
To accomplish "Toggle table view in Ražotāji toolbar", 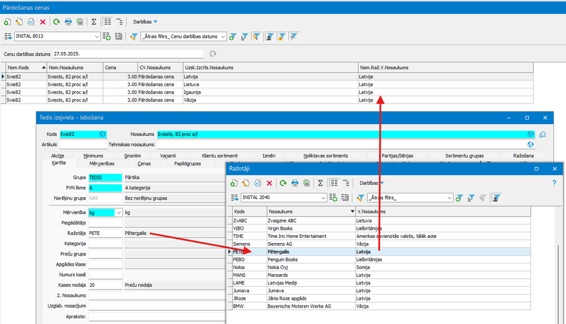I will pos(334,183).
